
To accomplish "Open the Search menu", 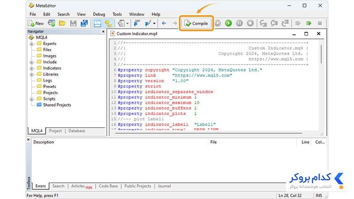I will point(63,14).
